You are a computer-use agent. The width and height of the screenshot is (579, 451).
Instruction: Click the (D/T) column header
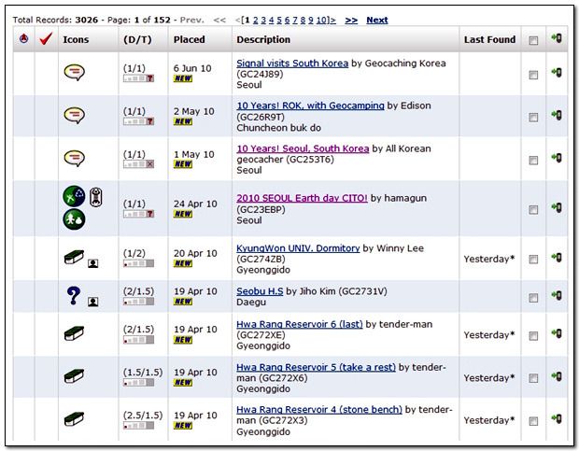click(137, 39)
